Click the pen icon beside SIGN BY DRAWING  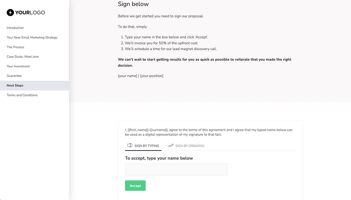(x=171, y=145)
